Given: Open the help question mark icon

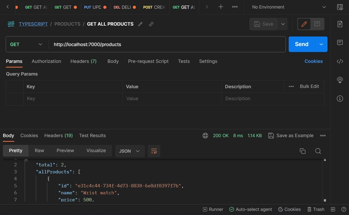Looking at the screenshot, I should pyautogui.click(x=344, y=209).
